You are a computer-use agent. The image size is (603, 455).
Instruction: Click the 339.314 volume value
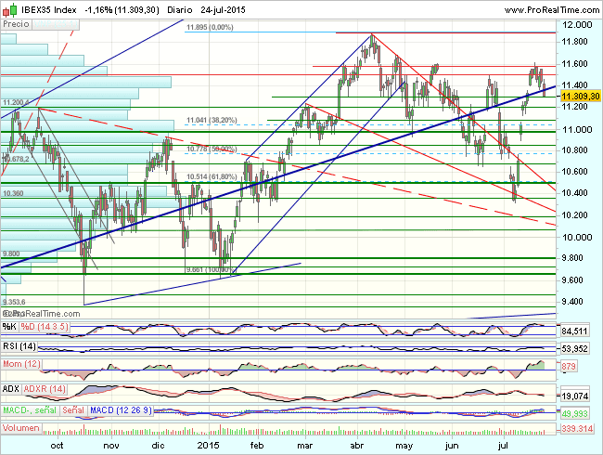[x=577, y=428]
